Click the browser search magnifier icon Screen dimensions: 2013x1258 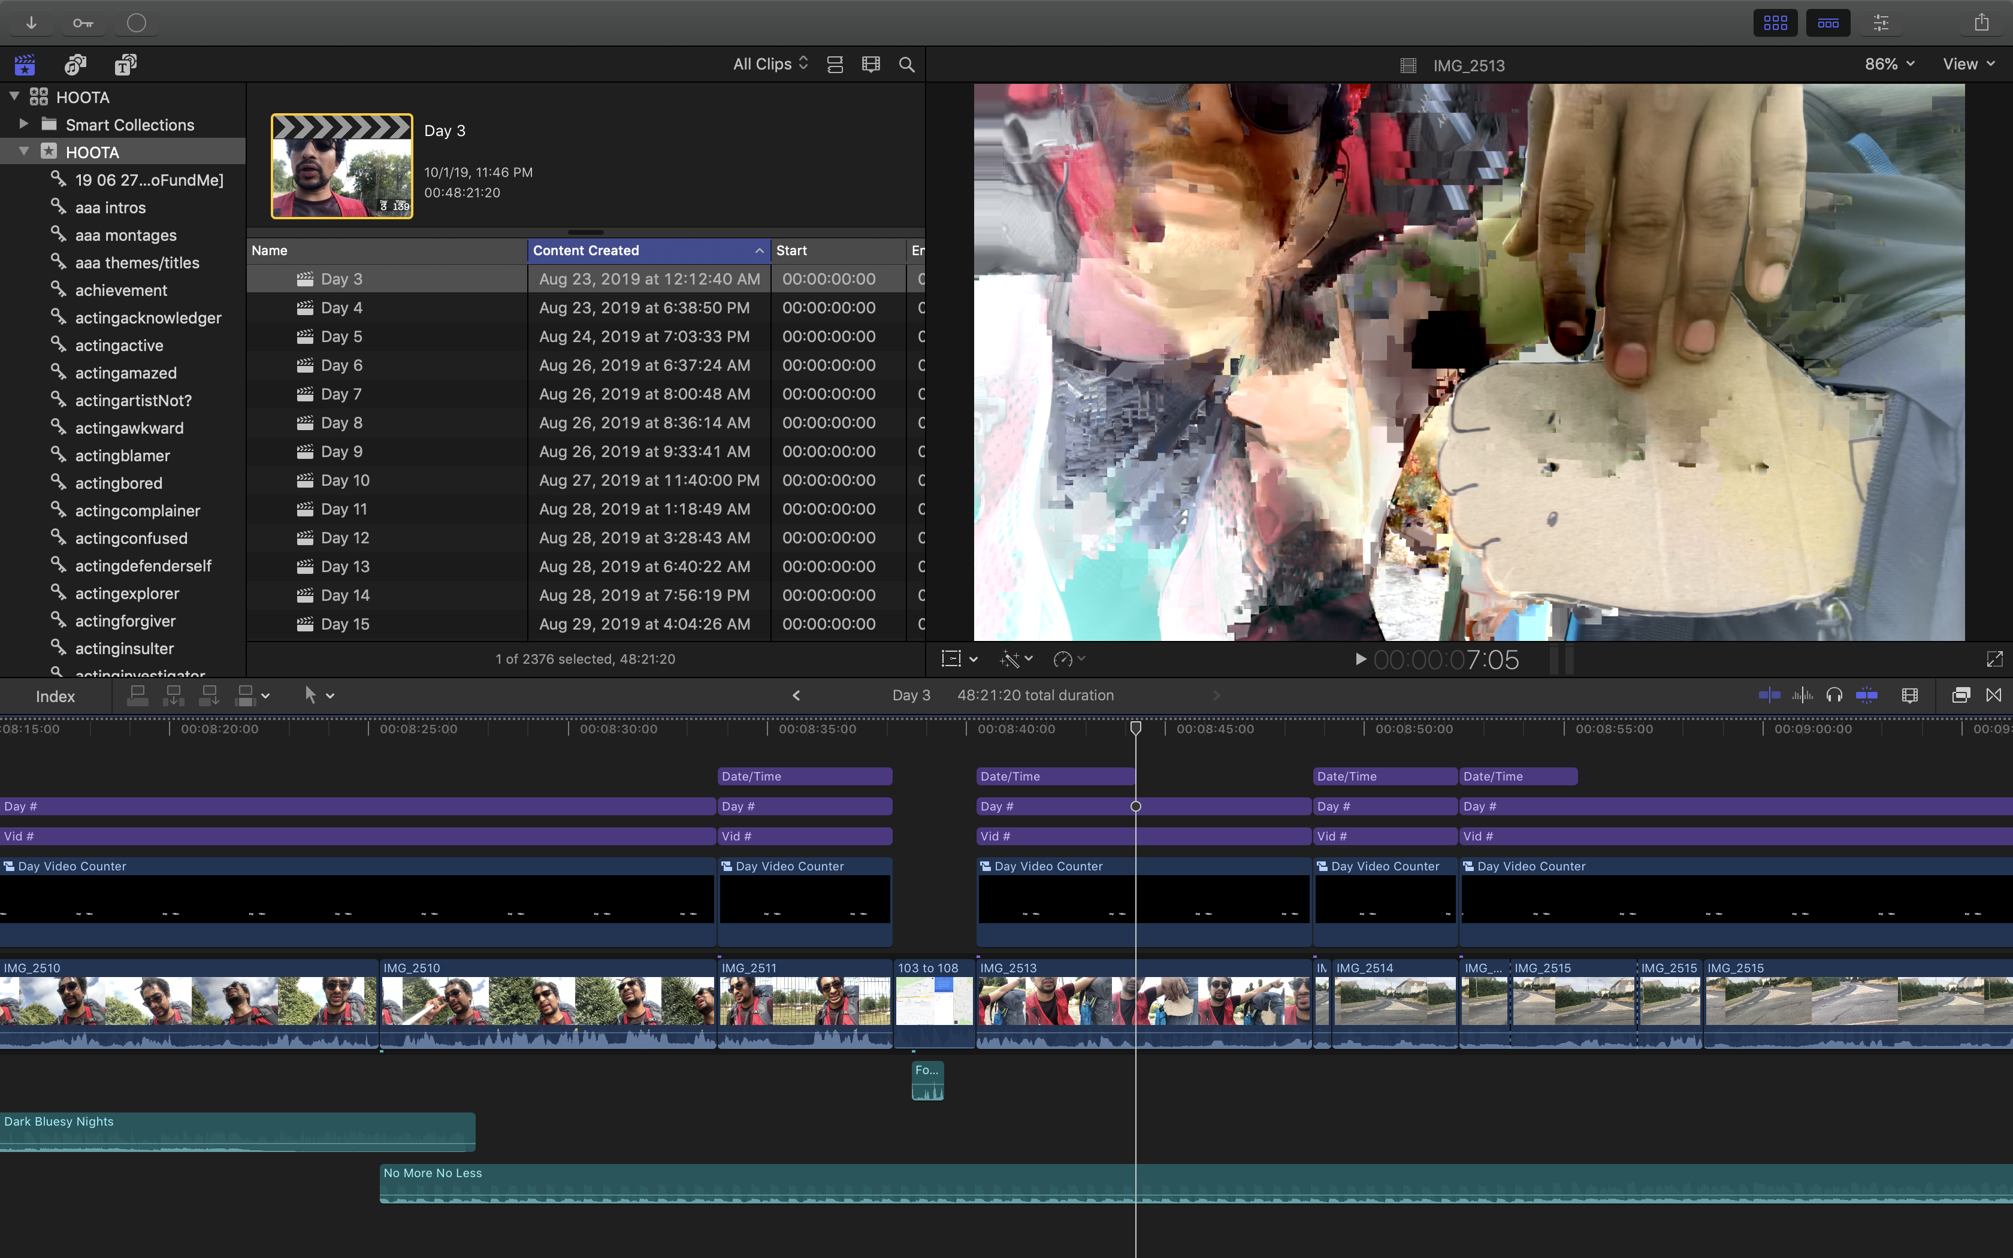tap(906, 65)
